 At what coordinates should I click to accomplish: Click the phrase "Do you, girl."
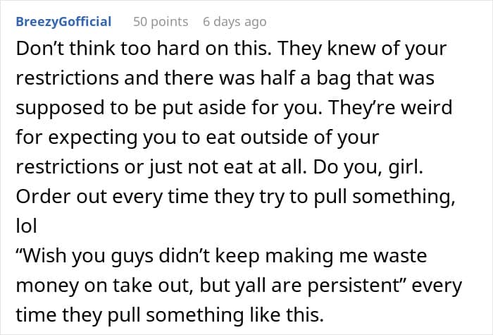tap(368, 166)
